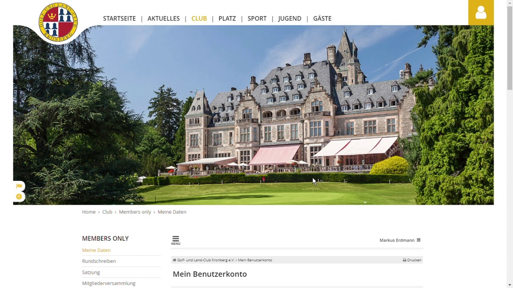Click the yellow clock icon on left edge

(19, 196)
